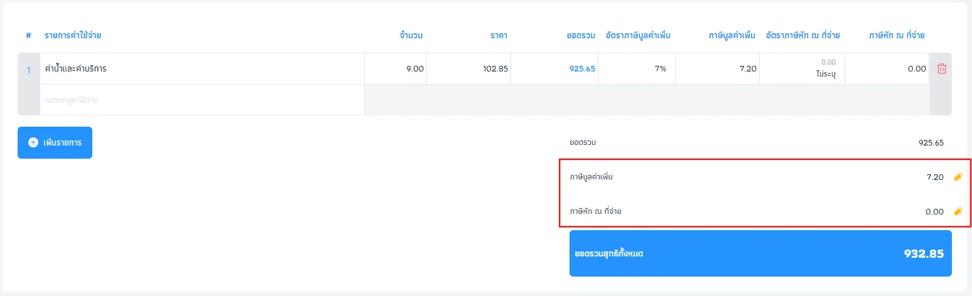The width and height of the screenshot is (972, 296).
Task: Open the 7% VAT rate dropdown
Action: coord(637,69)
